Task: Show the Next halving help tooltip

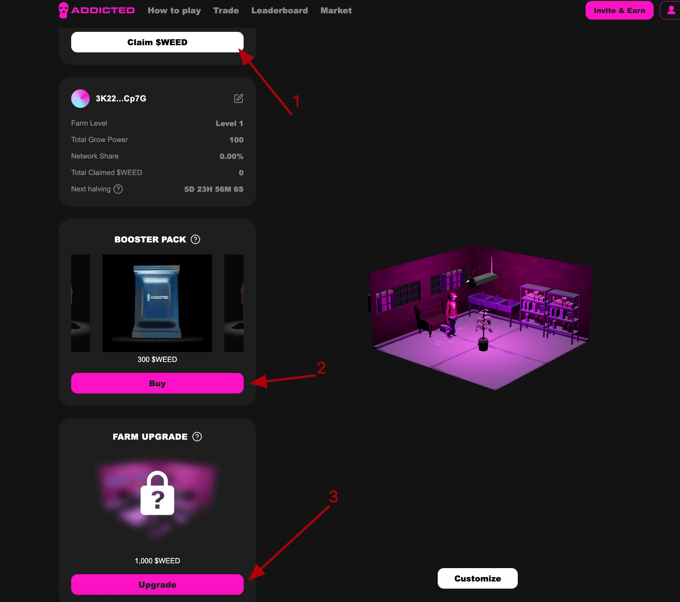Action: point(118,189)
